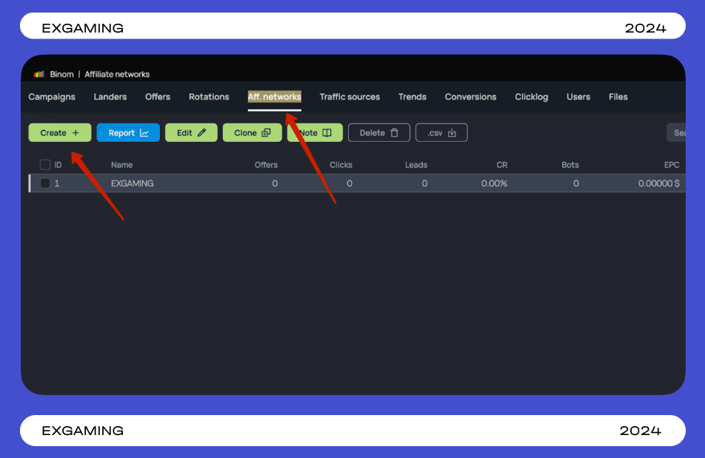This screenshot has height=458, width=705.
Task: Click the Edit button label
Action: point(184,133)
